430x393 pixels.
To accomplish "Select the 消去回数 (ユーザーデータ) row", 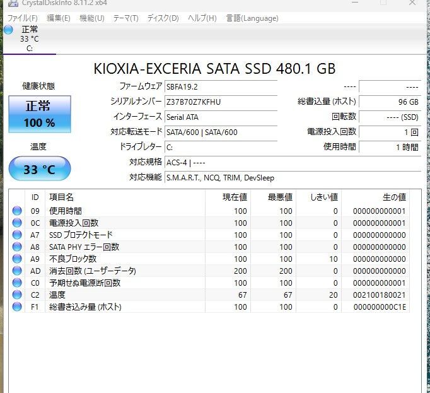I will point(209,271).
